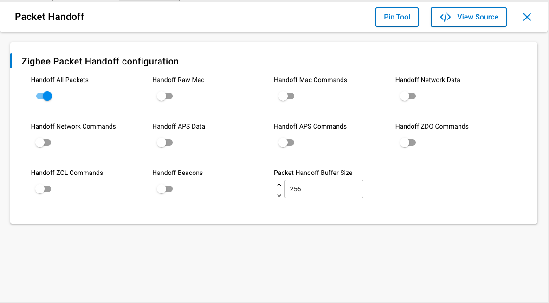This screenshot has width=549, height=303.
Task: Enable Handoff ZDO Commands
Action: (x=408, y=142)
